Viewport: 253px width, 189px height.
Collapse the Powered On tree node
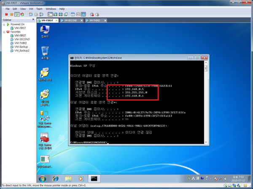[x=4, y=24]
